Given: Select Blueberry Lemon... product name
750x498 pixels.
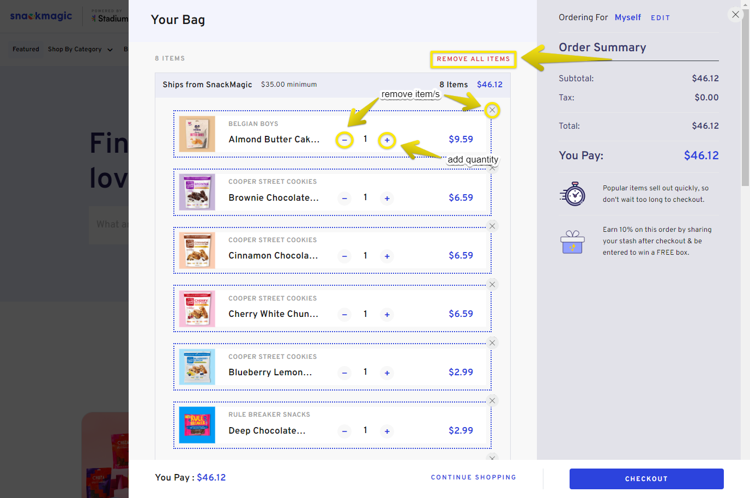Looking at the screenshot, I should 270,373.
